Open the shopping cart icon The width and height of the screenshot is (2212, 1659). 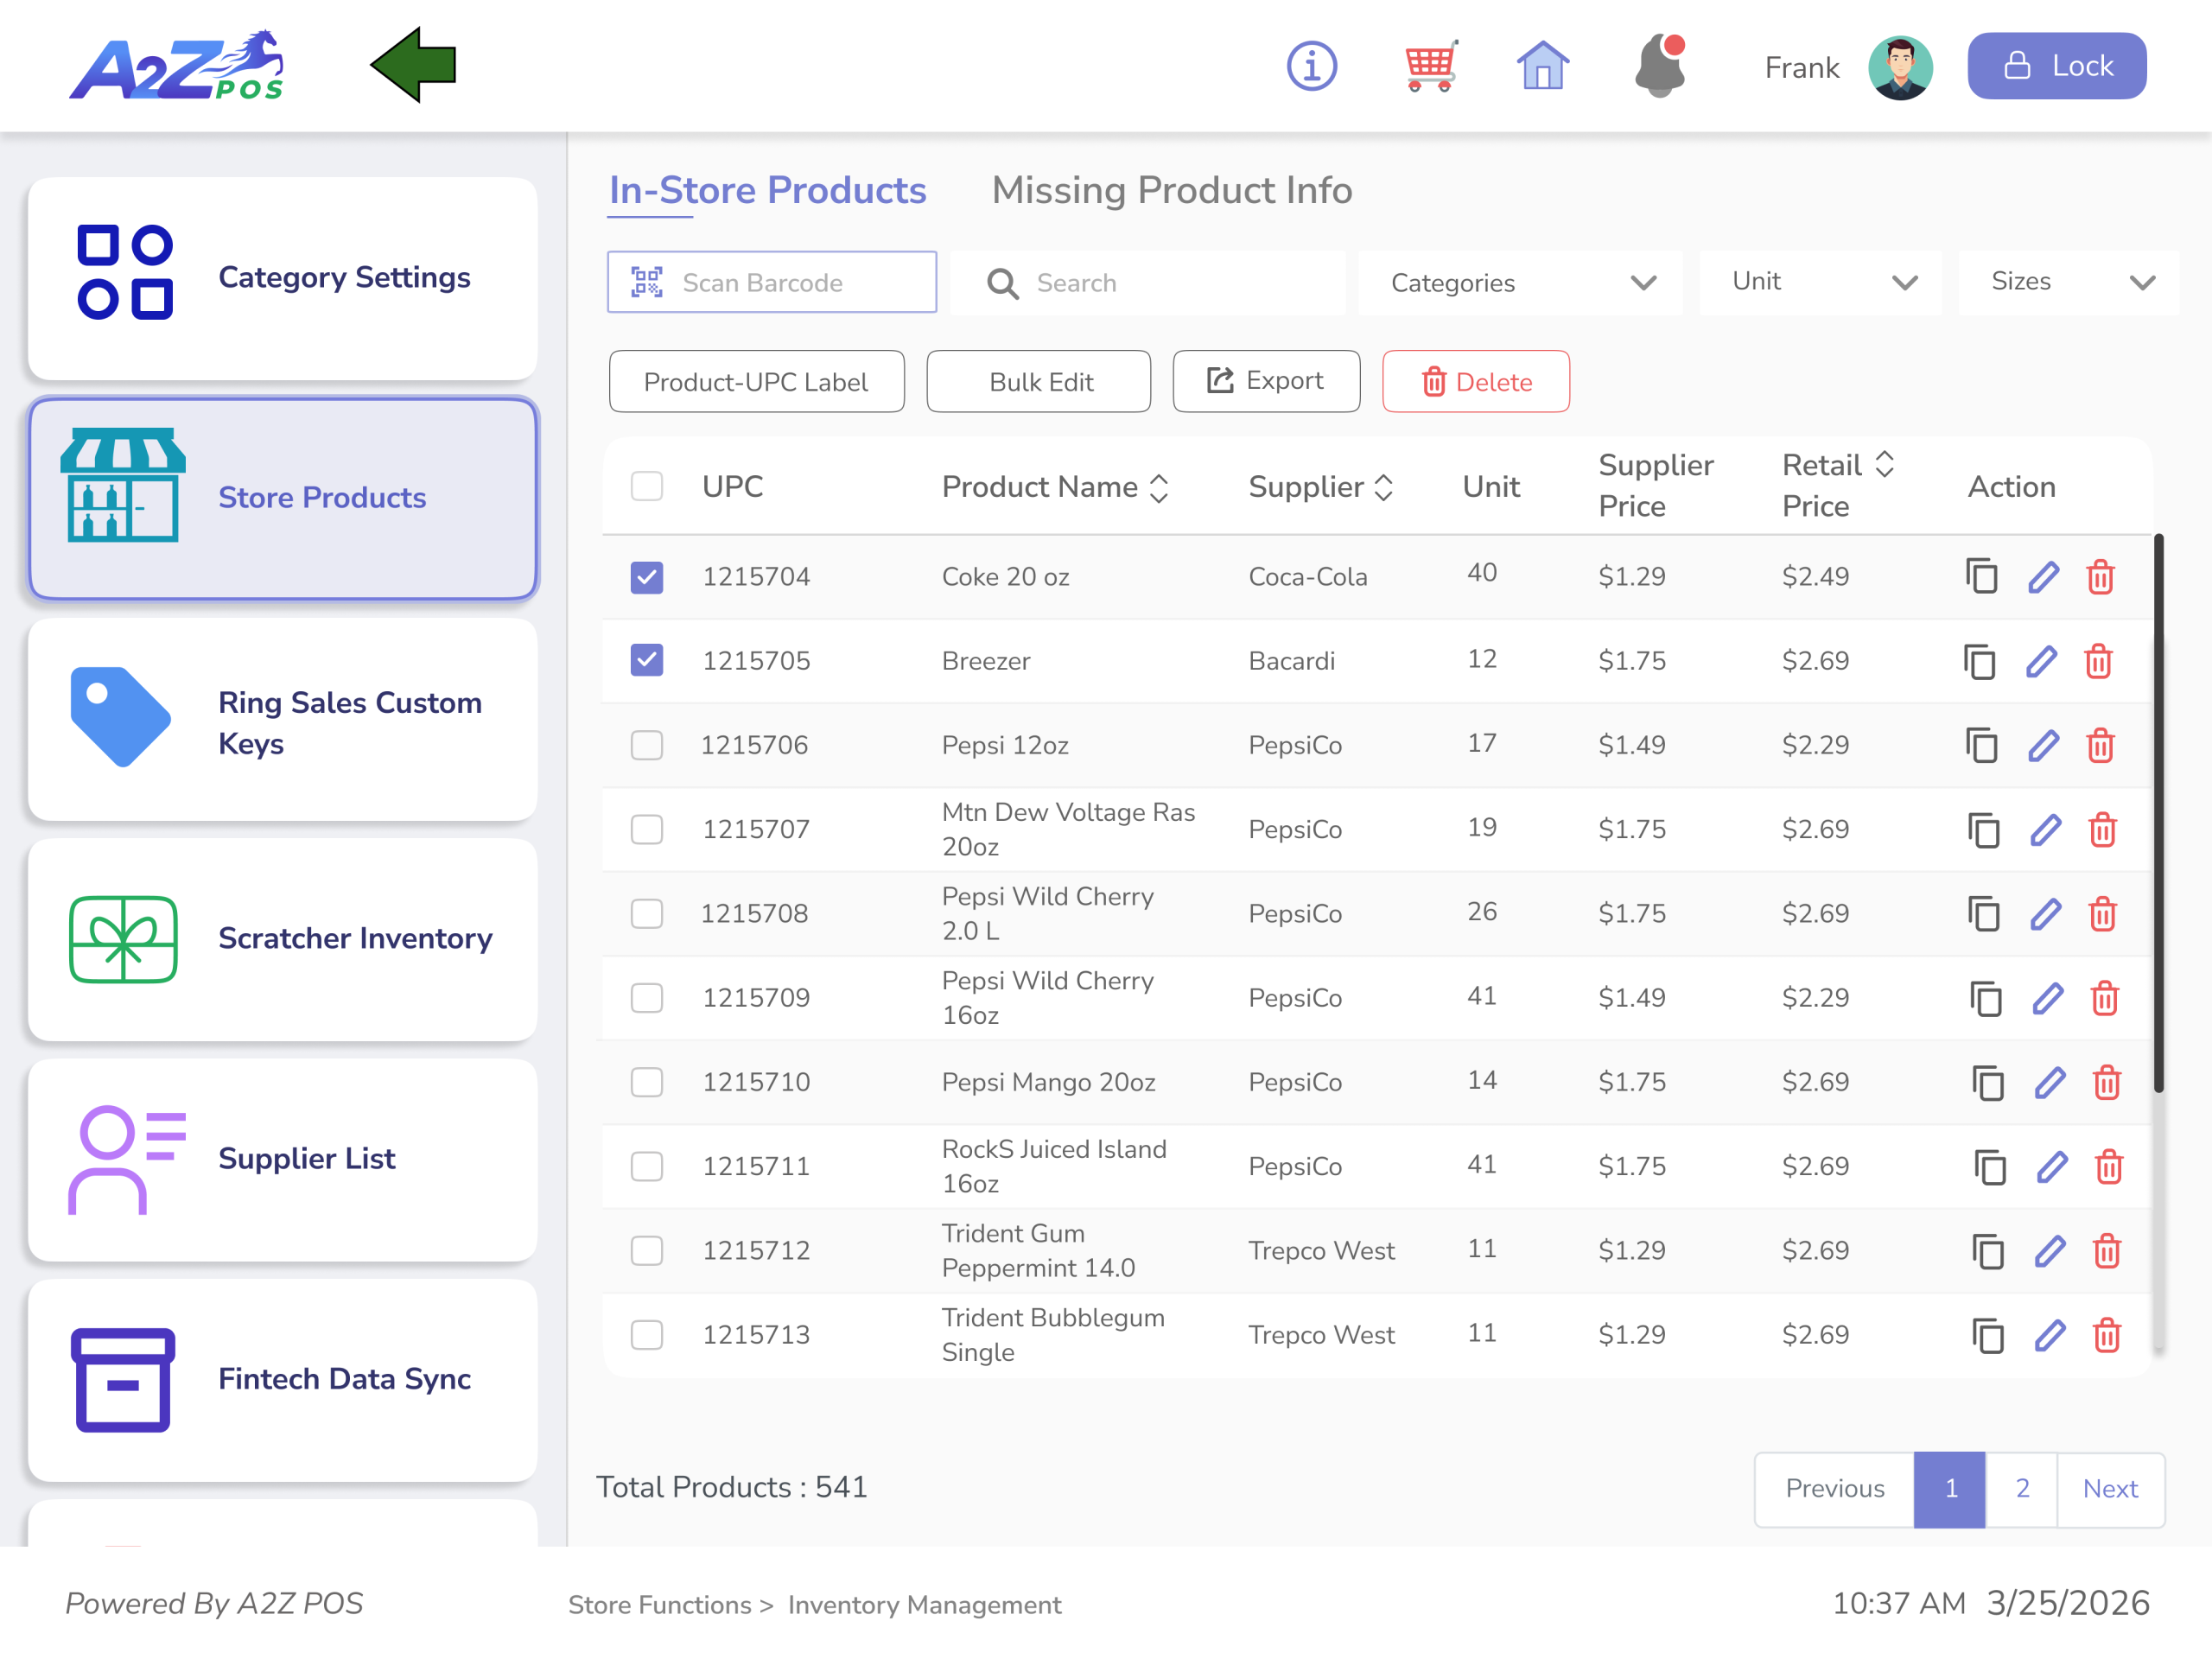pos(1431,66)
